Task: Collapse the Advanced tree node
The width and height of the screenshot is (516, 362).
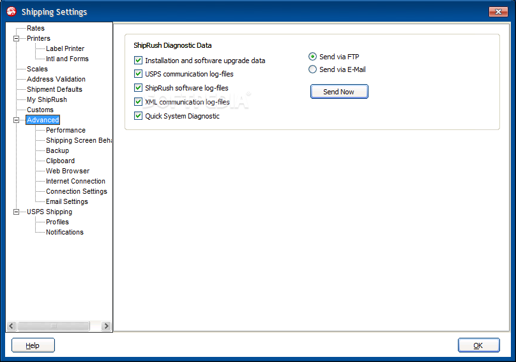Action: (x=16, y=120)
